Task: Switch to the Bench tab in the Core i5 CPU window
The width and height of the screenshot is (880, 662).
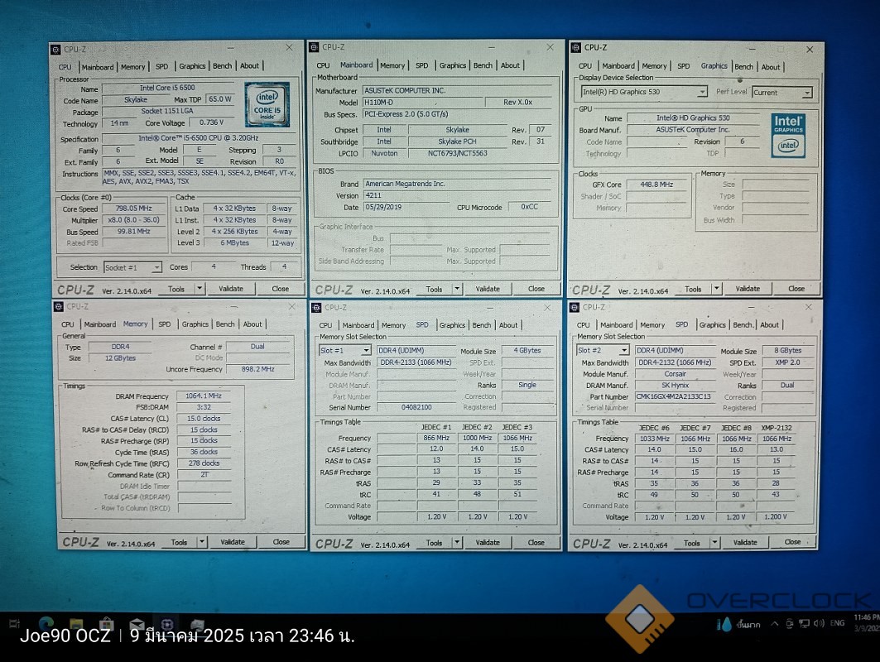Action: 222,65
